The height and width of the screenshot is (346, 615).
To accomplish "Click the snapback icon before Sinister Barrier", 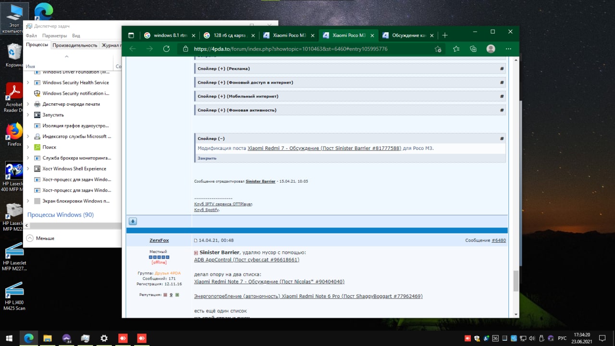I will [x=196, y=252].
